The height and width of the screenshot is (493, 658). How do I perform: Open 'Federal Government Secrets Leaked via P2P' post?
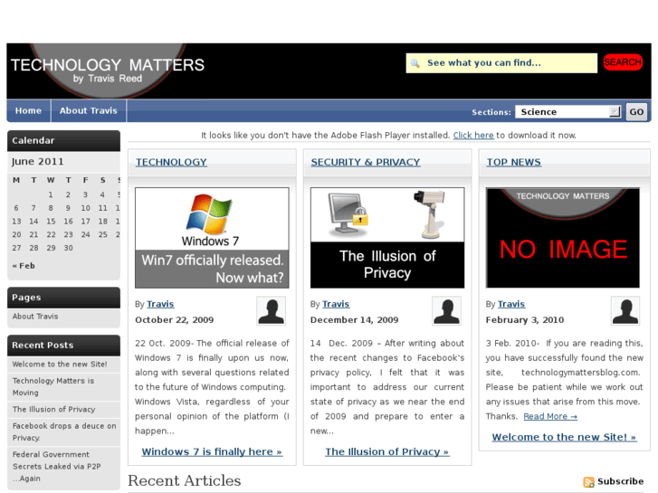pos(57,466)
